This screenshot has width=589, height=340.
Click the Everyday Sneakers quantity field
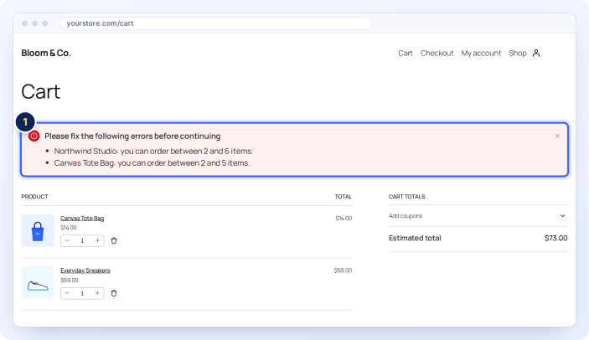pos(82,293)
